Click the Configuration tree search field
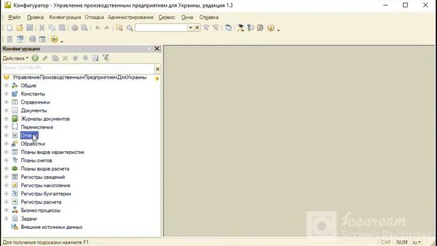The height and width of the screenshot is (246, 437). (x=78, y=68)
